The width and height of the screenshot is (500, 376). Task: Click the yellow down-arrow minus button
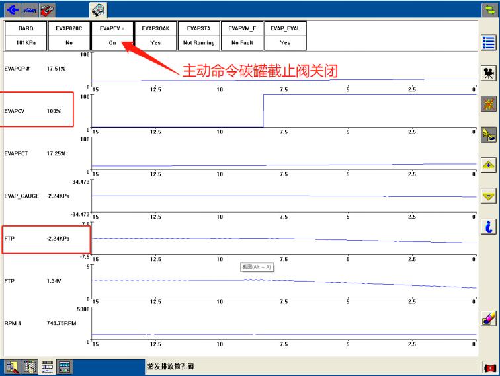[x=489, y=196]
